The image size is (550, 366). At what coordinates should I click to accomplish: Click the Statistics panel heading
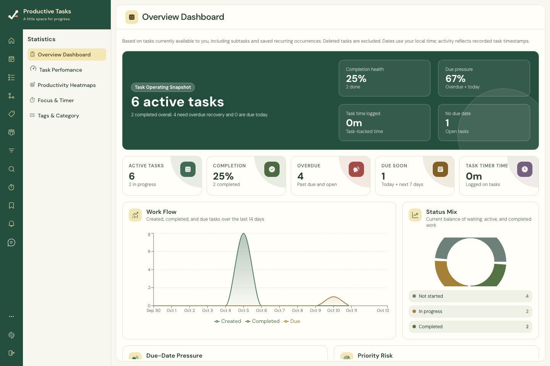41,39
